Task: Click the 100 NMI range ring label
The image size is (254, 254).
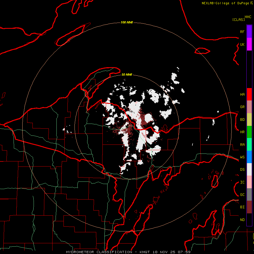Action: click(x=127, y=22)
